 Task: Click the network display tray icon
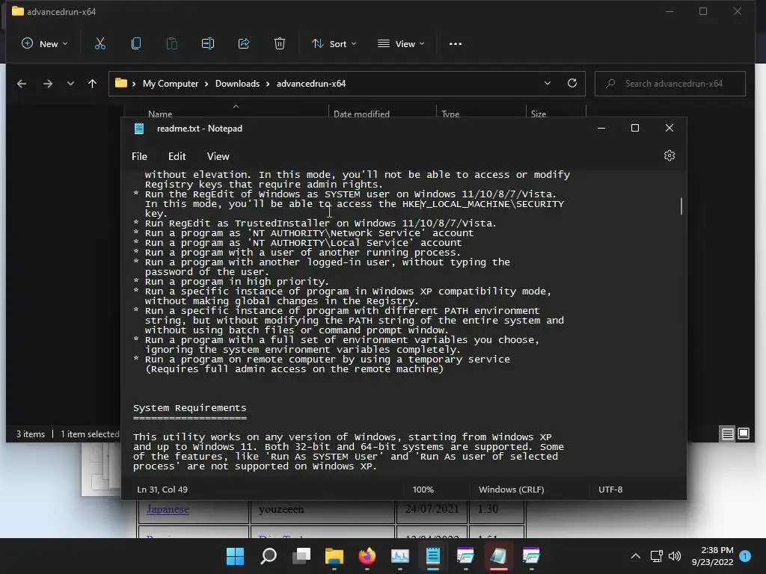tap(656, 556)
